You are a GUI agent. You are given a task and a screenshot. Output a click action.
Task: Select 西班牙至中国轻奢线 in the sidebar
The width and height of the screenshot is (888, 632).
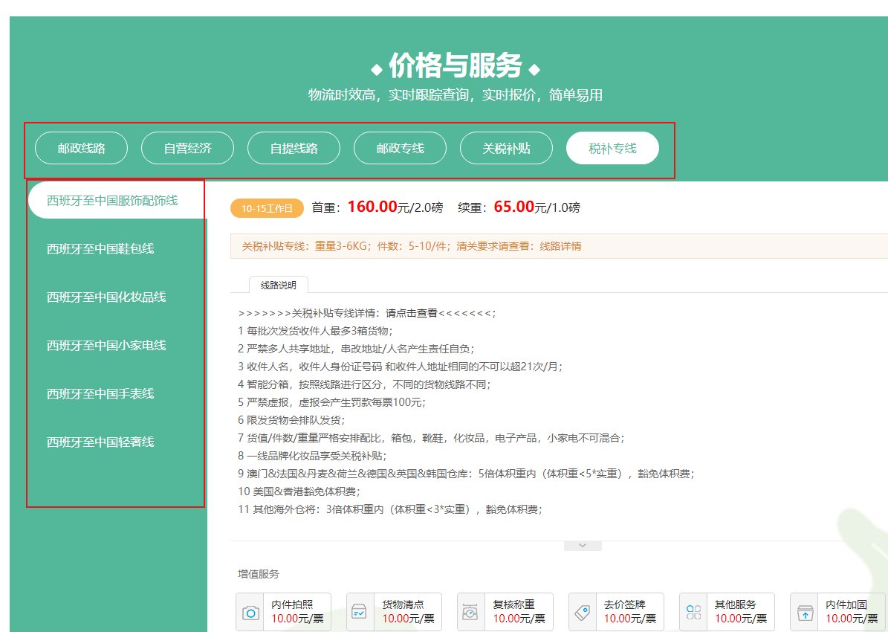100,442
